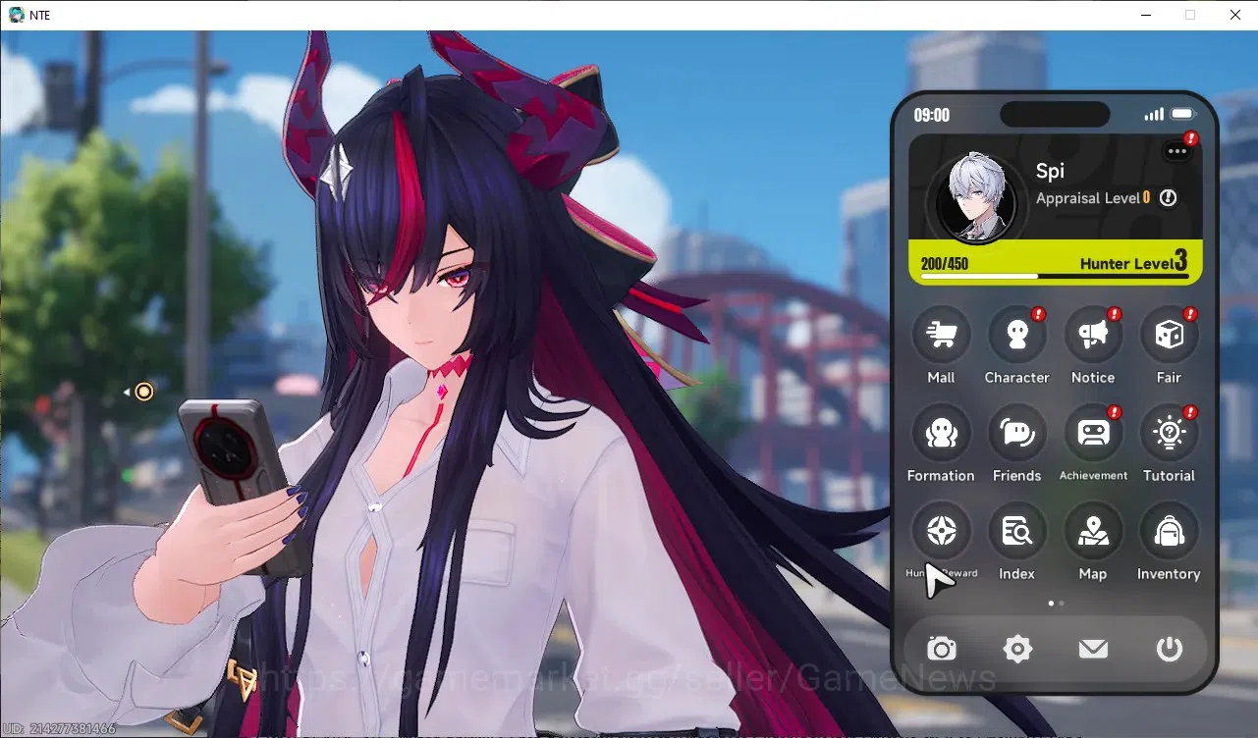
Task: Open the Notice megaphone icon
Action: tap(1093, 335)
